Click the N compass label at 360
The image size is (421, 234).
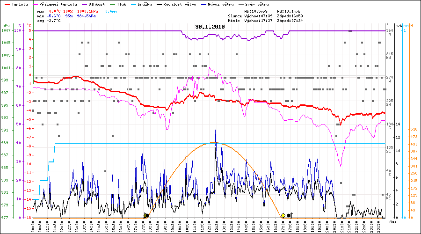pos(389,35)
